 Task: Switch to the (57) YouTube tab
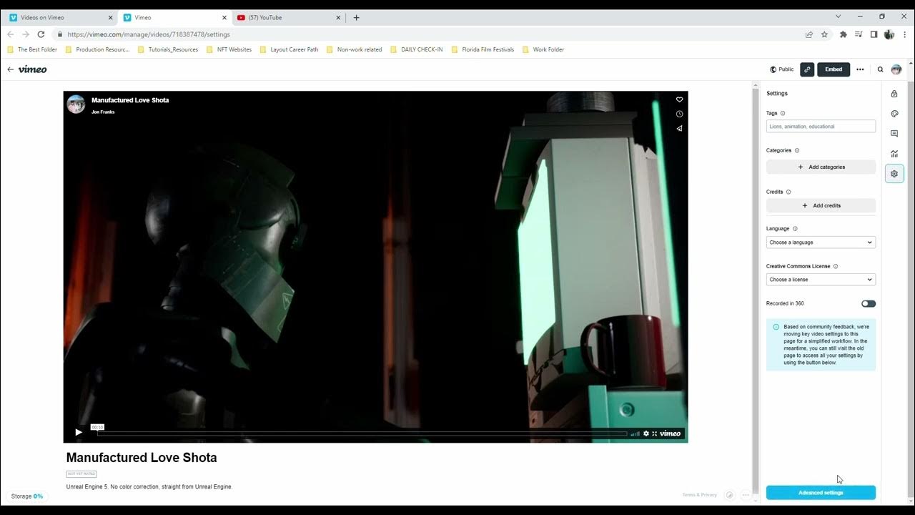[287, 17]
